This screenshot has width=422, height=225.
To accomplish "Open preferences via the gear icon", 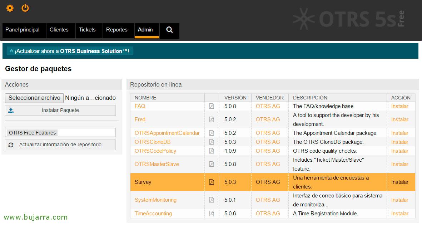I will coord(10,8).
